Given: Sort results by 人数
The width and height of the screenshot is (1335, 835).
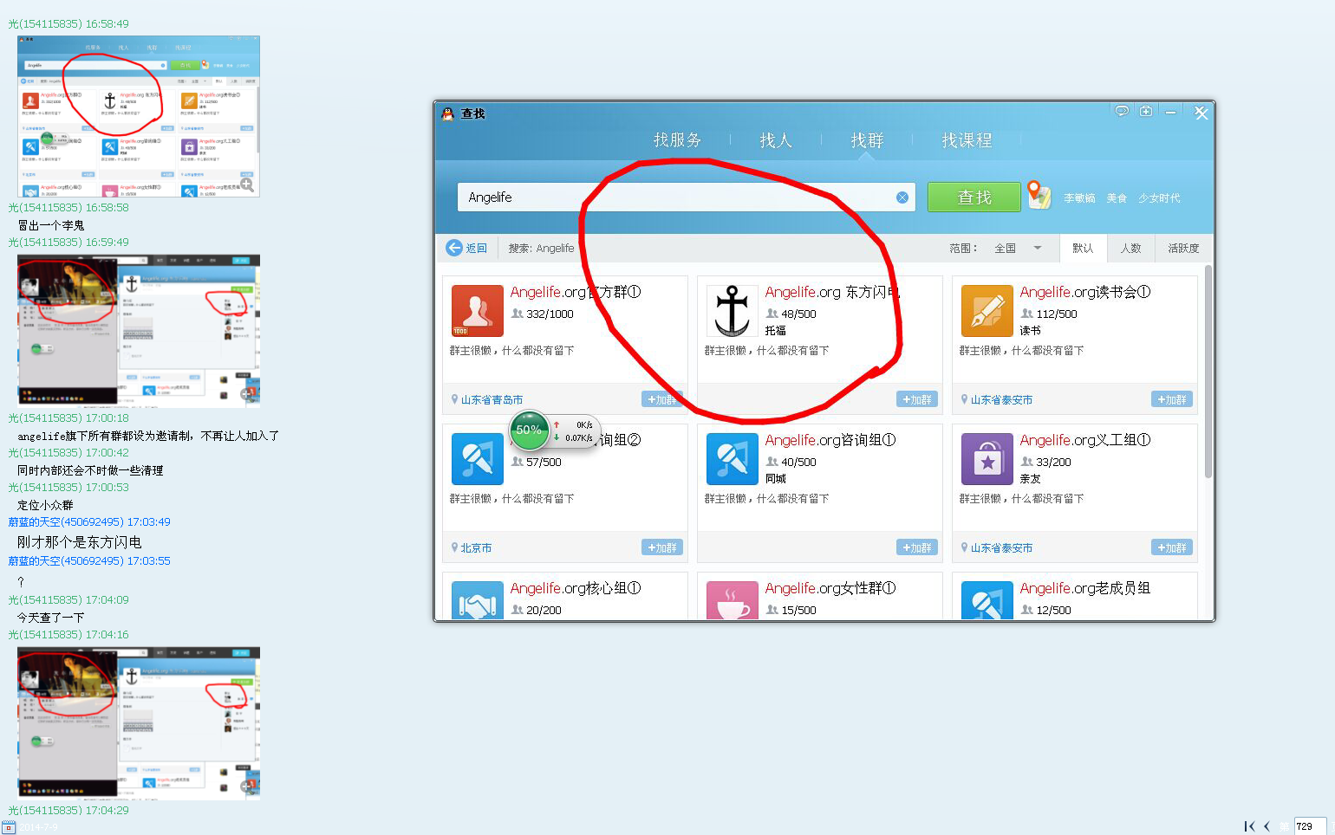Looking at the screenshot, I should [x=1130, y=249].
